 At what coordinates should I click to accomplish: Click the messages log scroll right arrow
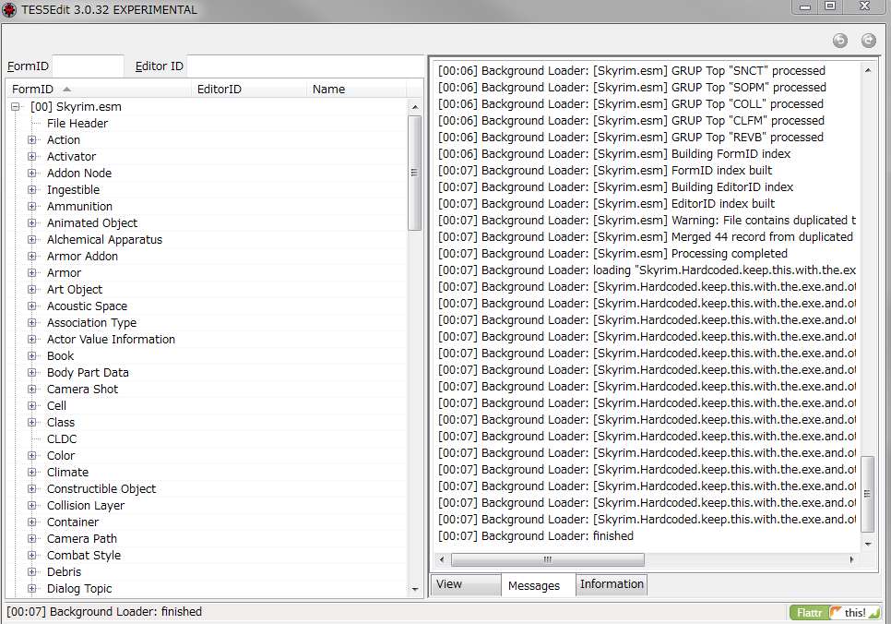pyautogui.click(x=851, y=559)
